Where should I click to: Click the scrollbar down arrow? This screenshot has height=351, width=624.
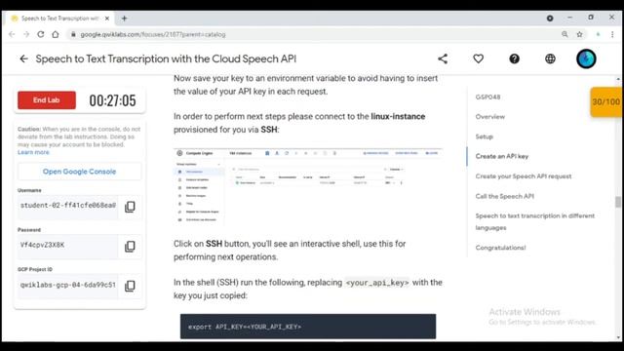(617, 337)
